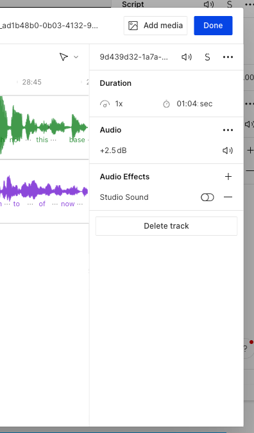Click the image icon on Add media
This screenshot has height=433, width=254.
point(133,26)
